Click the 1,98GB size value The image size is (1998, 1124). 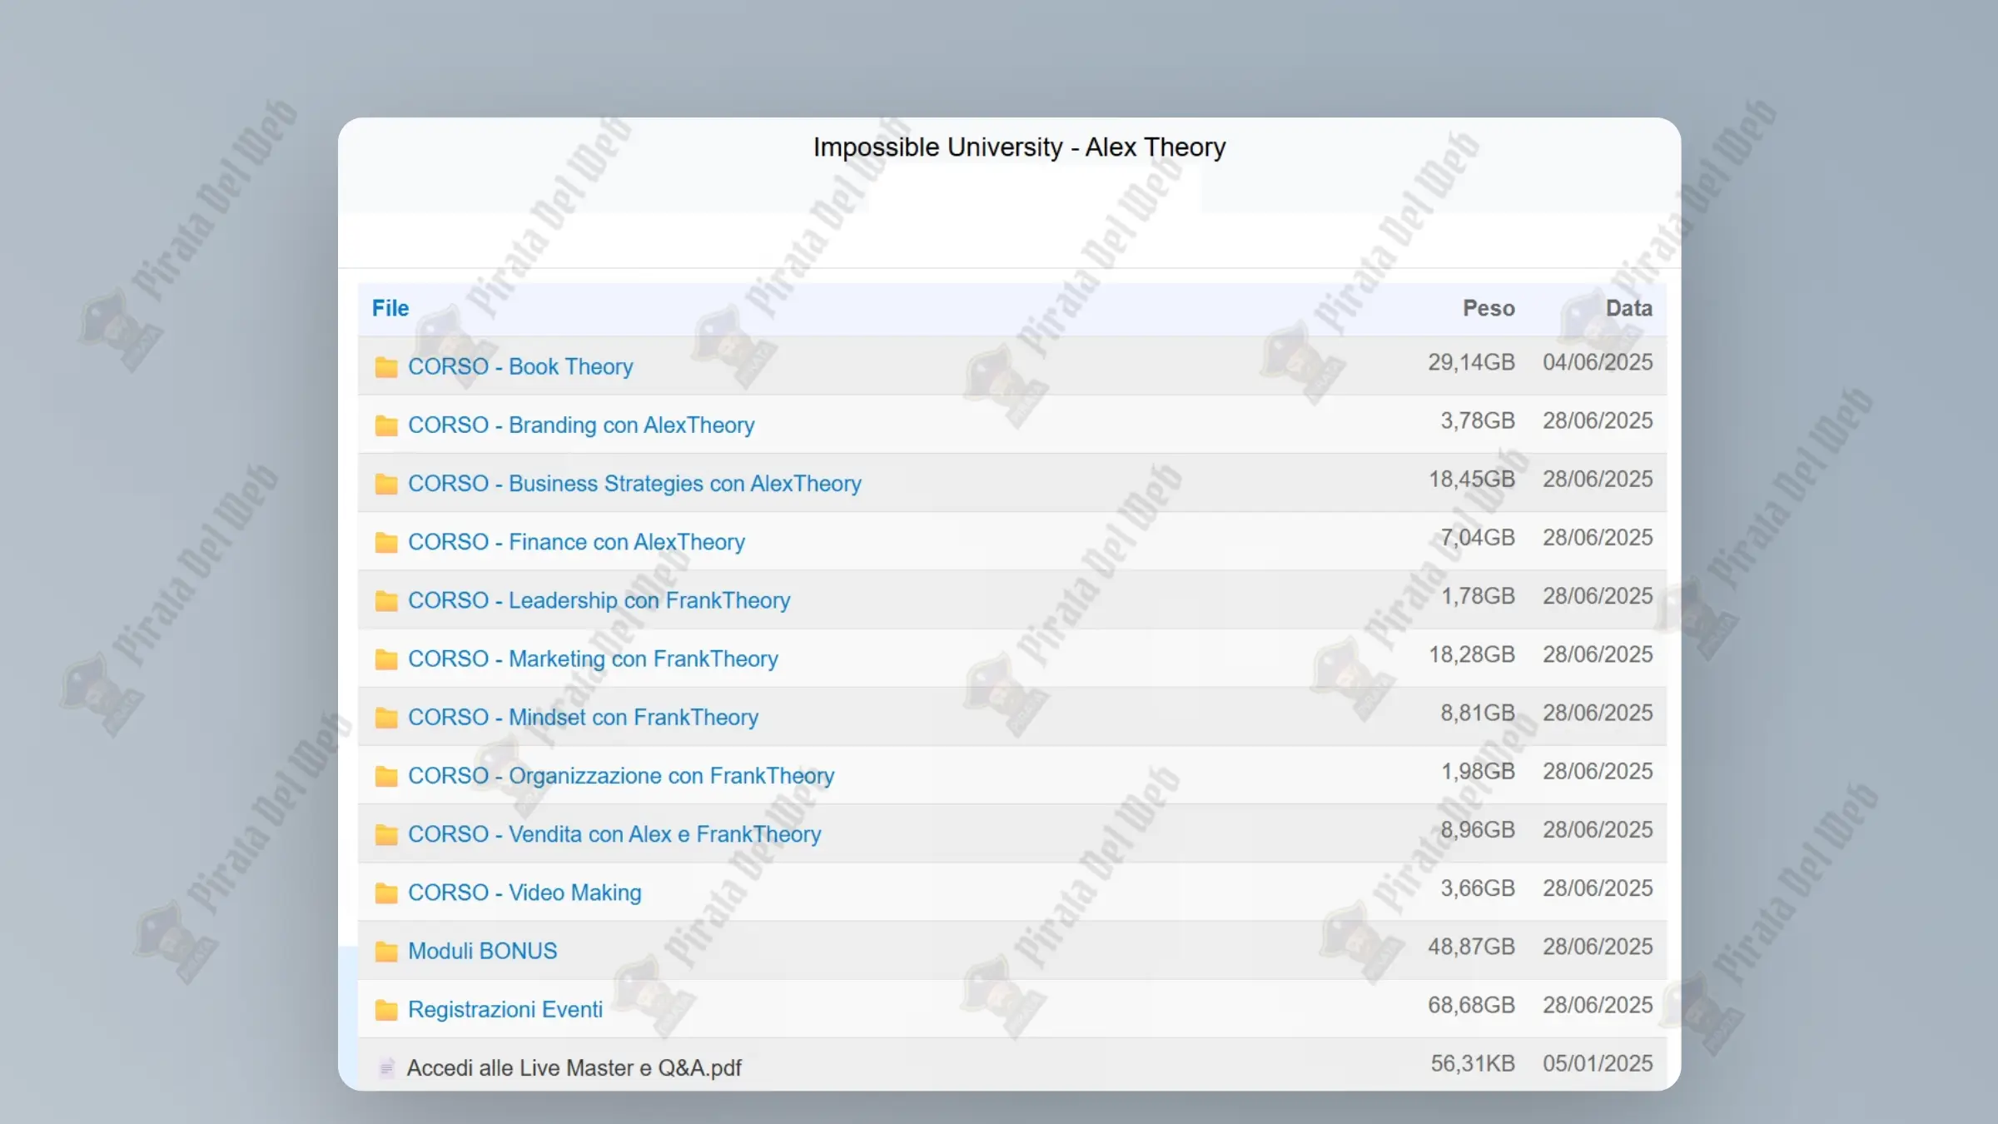1478,771
